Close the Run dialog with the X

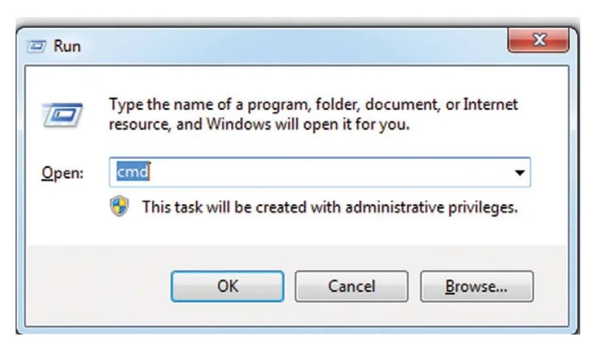[x=538, y=40]
